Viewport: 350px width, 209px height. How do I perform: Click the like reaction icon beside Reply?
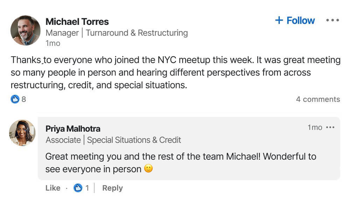(x=78, y=188)
